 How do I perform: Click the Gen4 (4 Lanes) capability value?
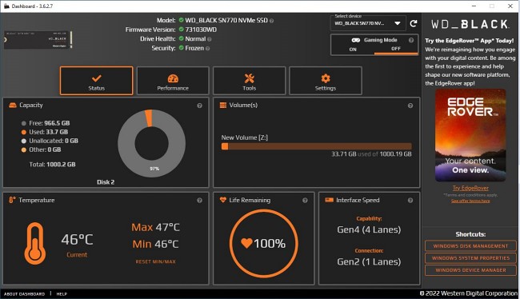[x=369, y=229]
